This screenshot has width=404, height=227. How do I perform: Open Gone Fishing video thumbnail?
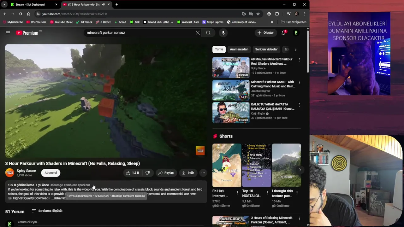(x=231, y=113)
